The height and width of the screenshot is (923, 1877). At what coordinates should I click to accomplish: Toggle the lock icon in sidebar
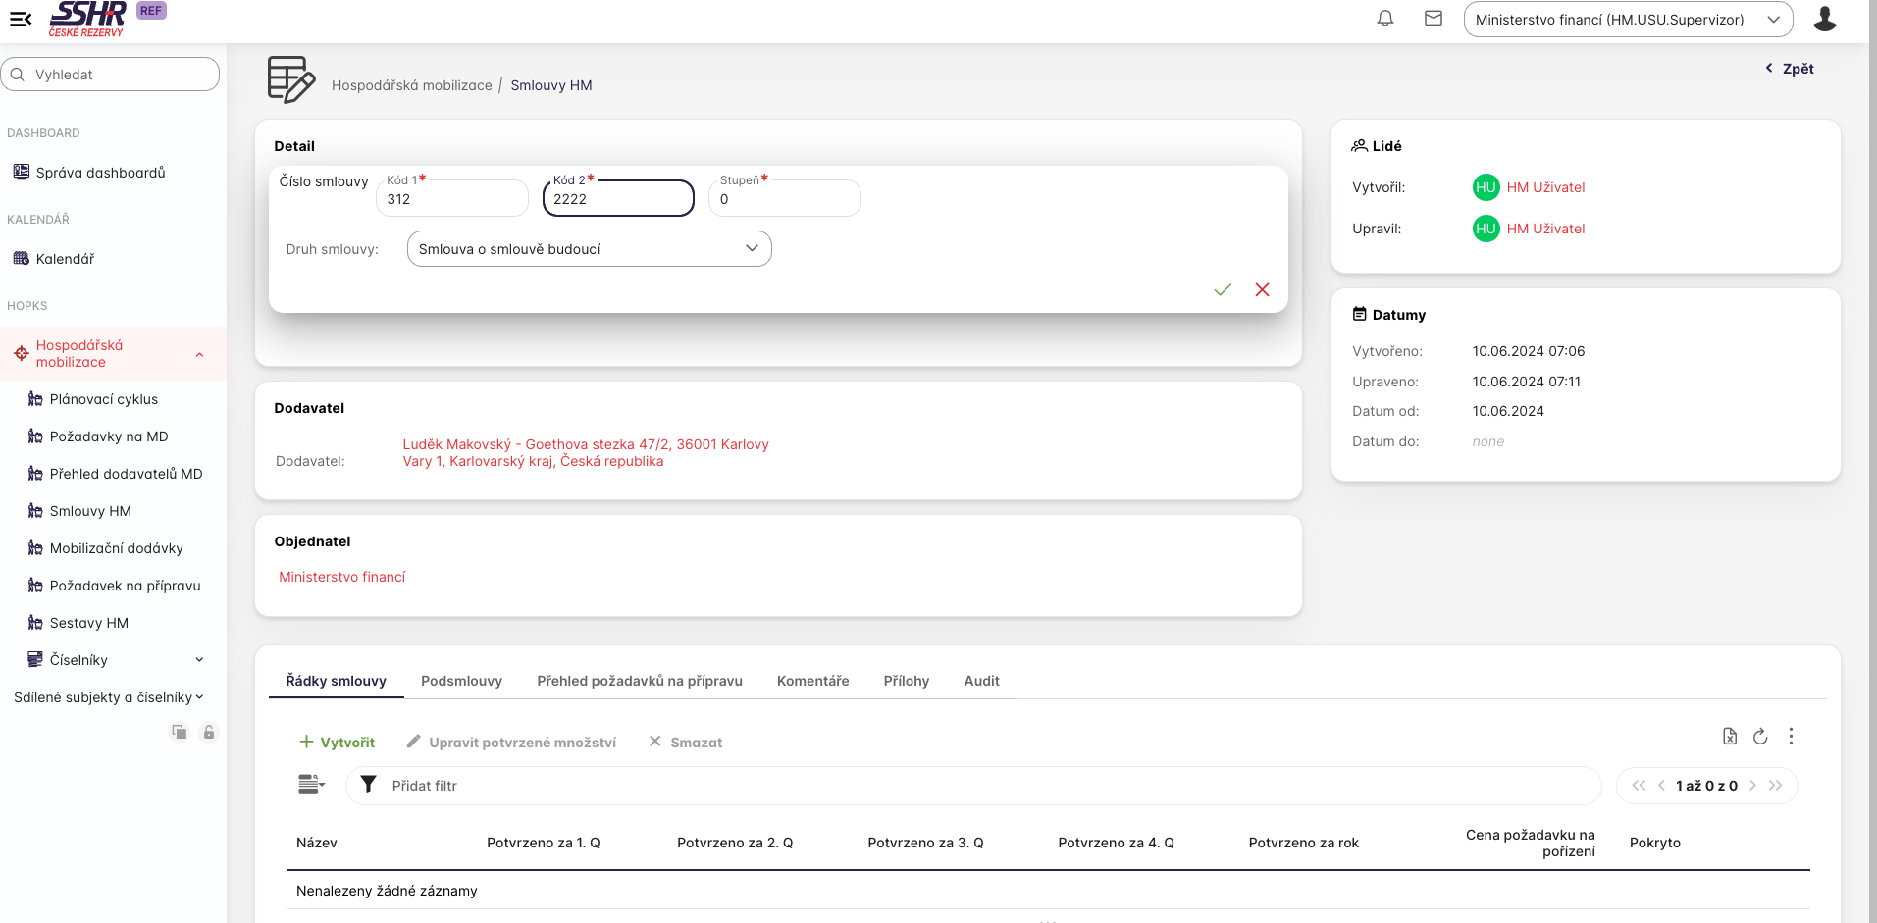point(208,732)
